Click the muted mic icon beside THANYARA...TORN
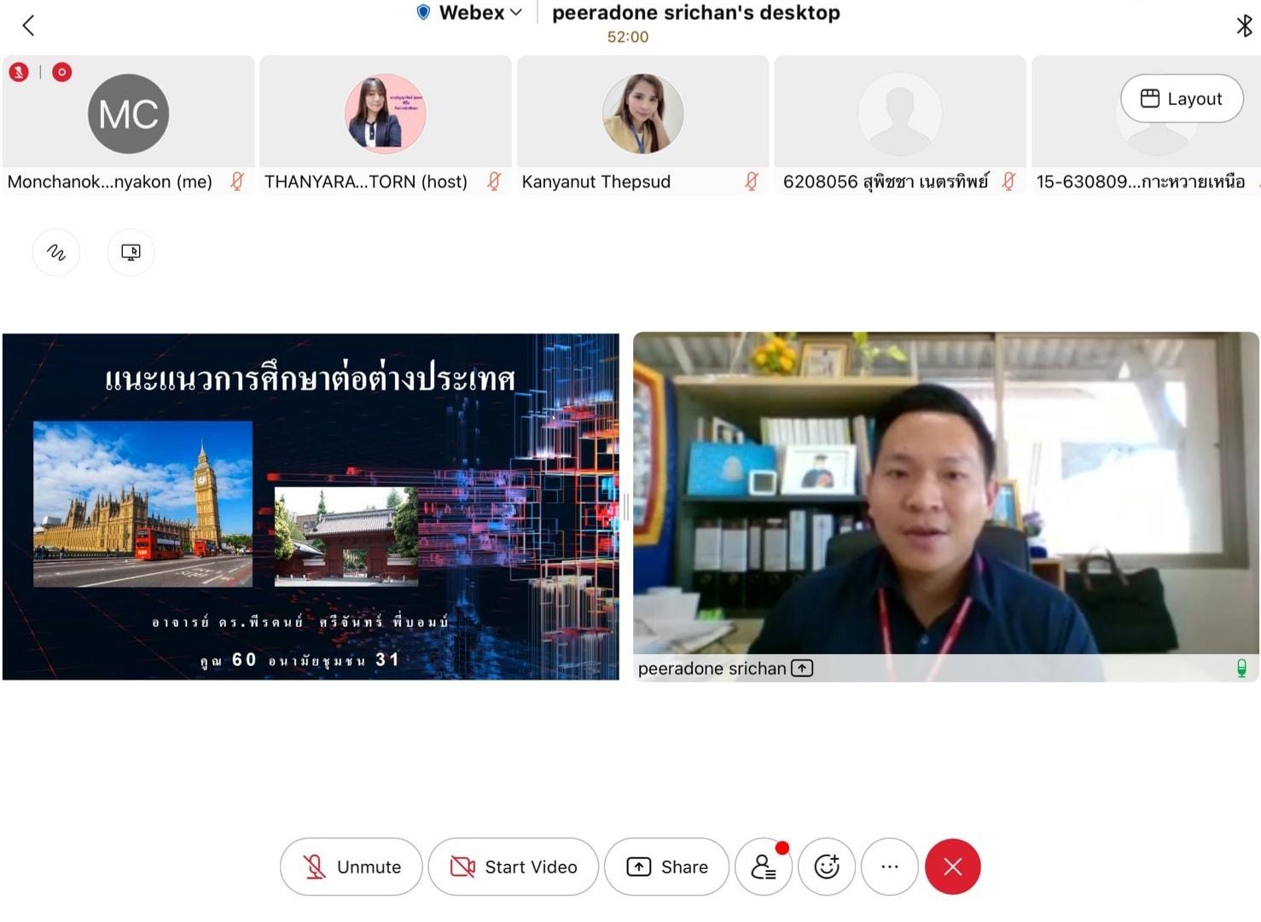Image resolution: width=1261 pixels, height=922 pixels. point(494,181)
